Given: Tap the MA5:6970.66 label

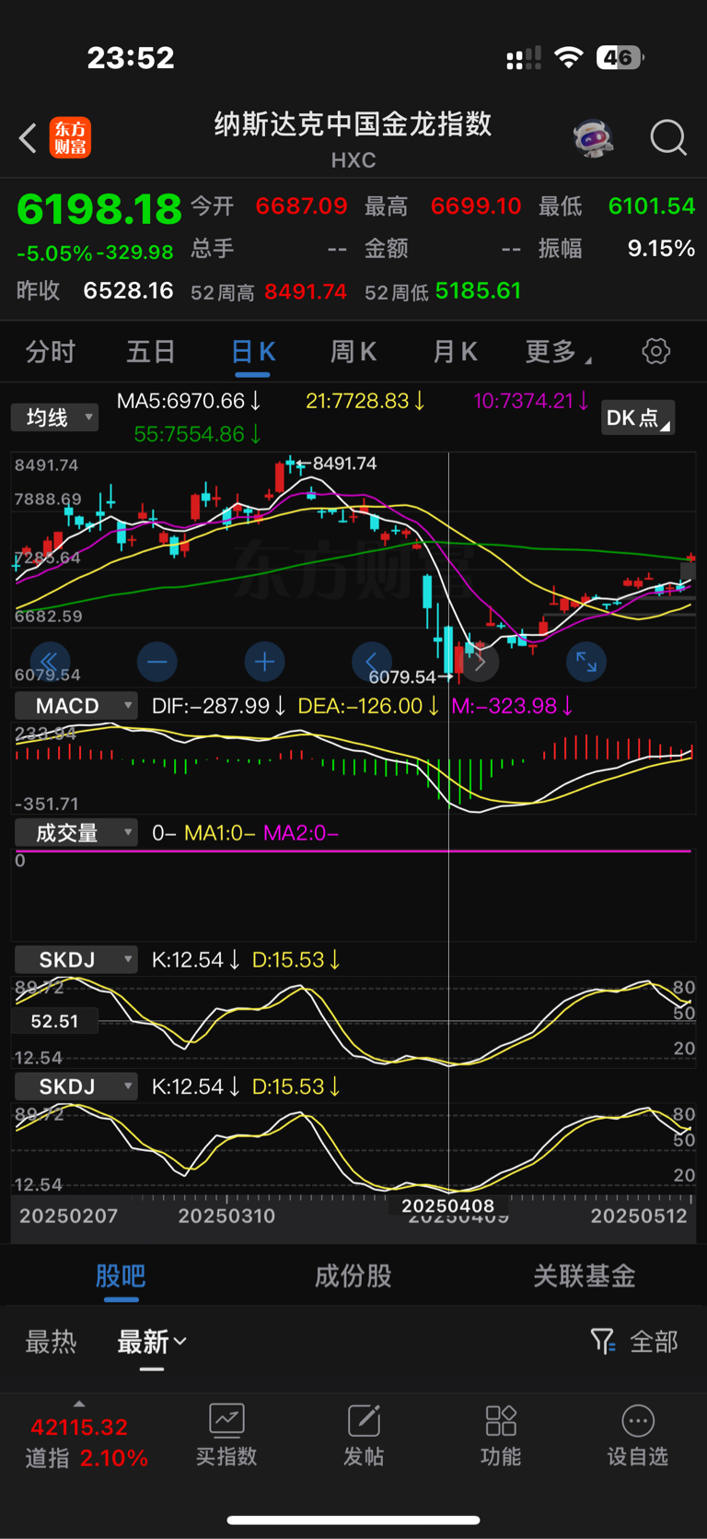Looking at the screenshot, I should (x=189, y=401).
